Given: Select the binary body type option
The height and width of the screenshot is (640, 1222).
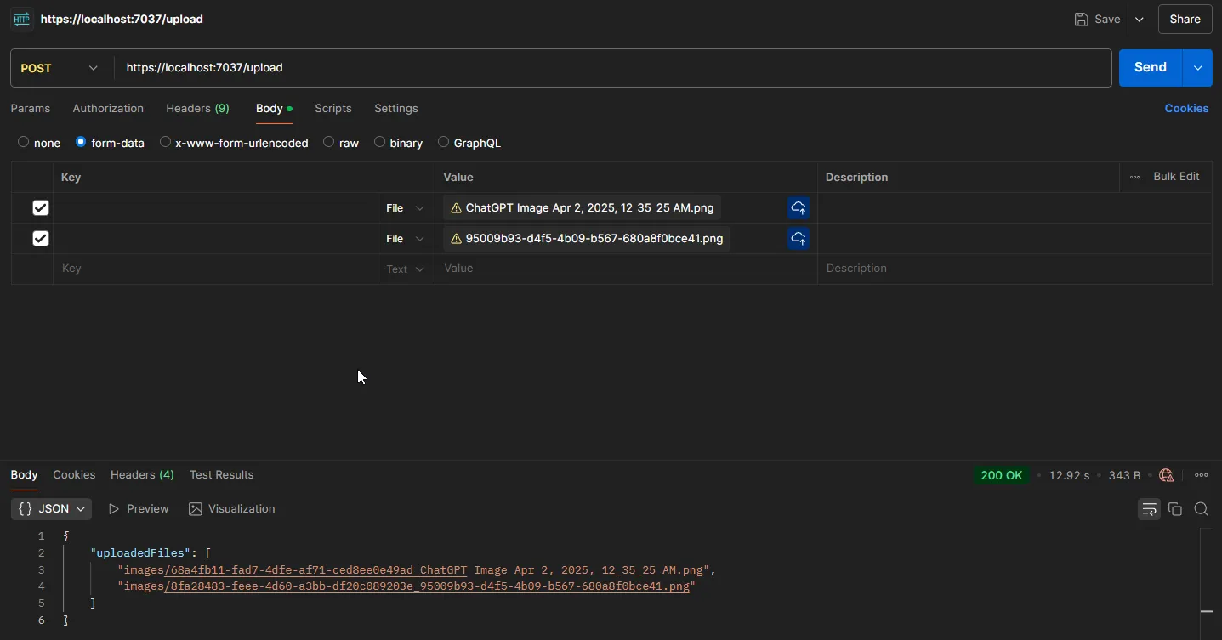Looking at the screenshot, I should coord(379,143).
